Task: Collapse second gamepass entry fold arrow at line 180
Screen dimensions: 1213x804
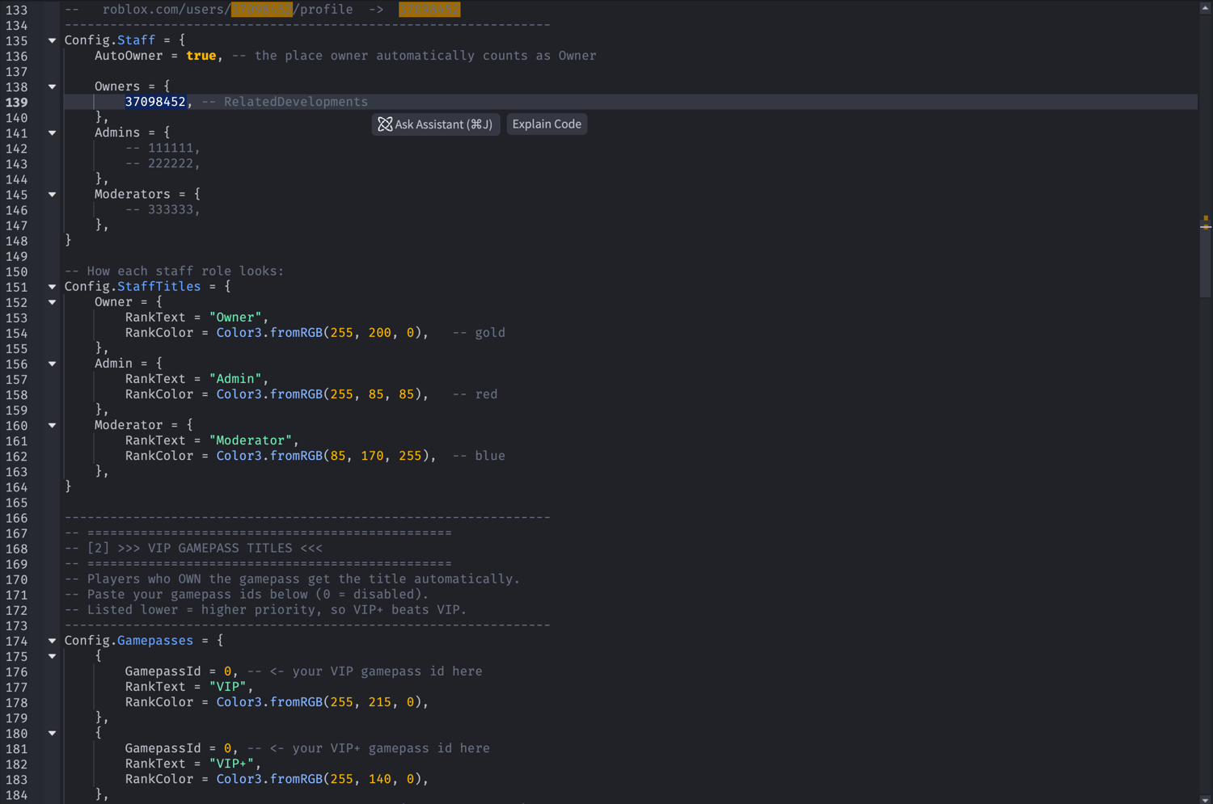Action: 52,733
